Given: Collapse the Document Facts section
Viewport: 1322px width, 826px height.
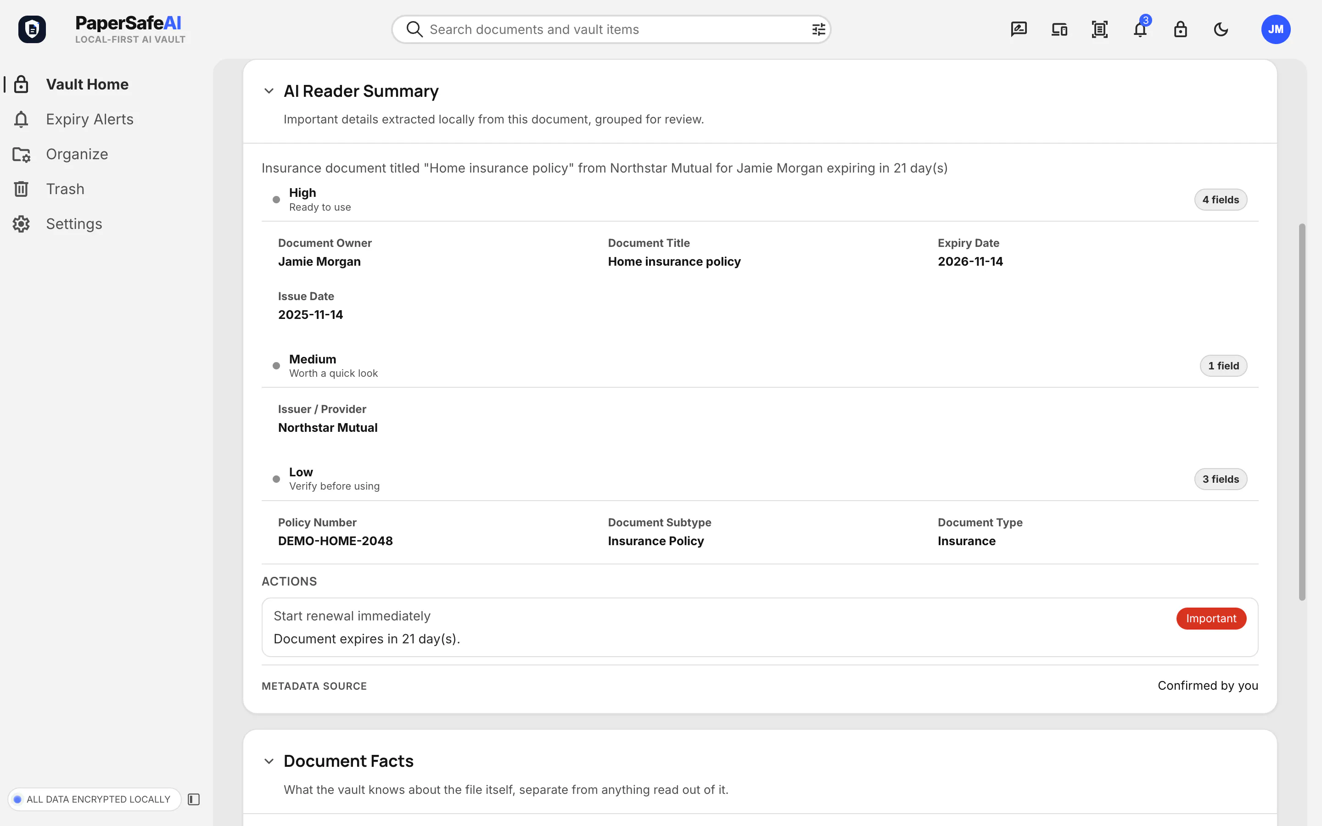Looking at the screenshot, I should (269, 761).
